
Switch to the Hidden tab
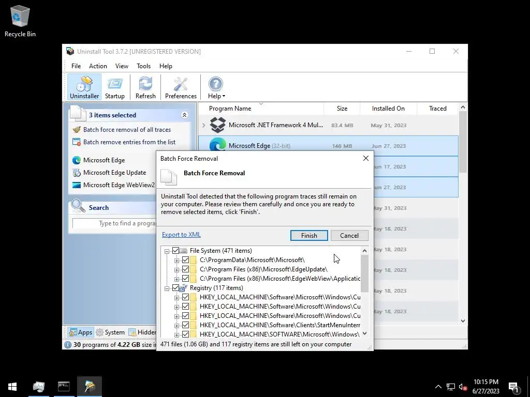point(142,332)
